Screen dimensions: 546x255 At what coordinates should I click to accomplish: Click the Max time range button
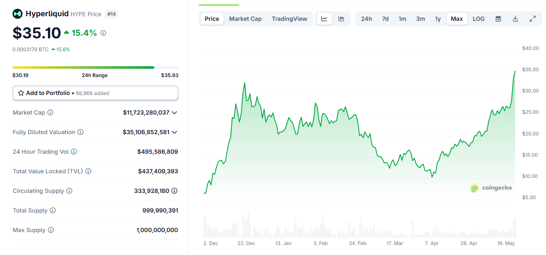point(457,19)
